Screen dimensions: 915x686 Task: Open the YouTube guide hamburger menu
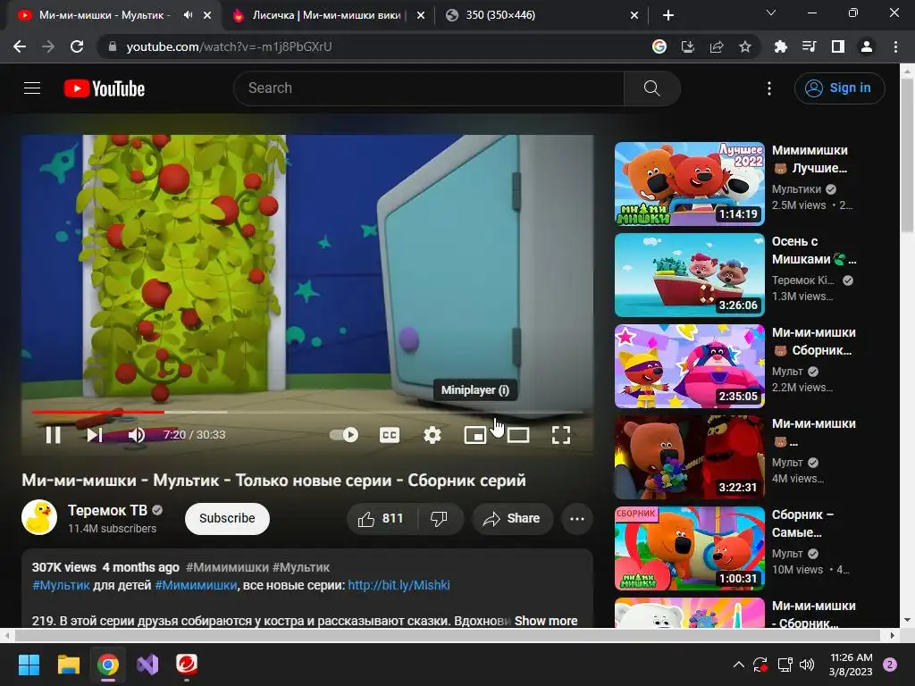point(32,88)
